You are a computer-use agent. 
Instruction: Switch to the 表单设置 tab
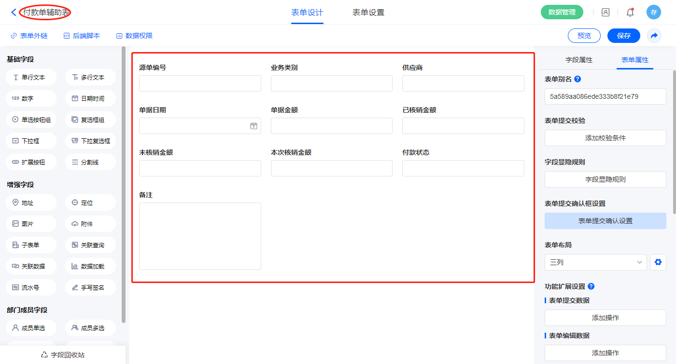point(368,13)
